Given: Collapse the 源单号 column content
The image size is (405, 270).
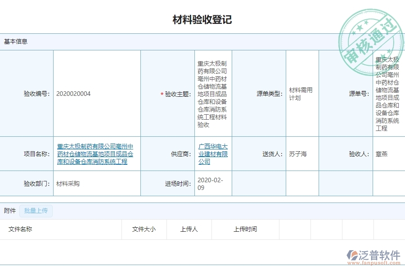Looking at the screenshot, I should [x=388, y=94].
